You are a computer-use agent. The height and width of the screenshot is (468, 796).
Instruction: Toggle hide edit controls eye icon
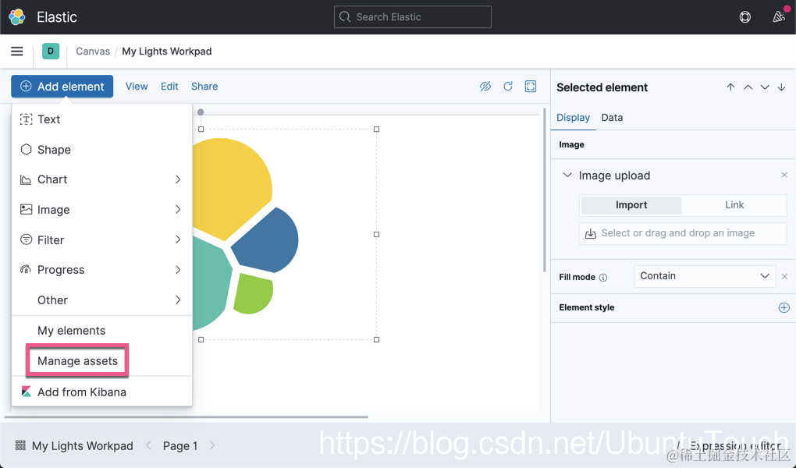[x=485, y=87]
